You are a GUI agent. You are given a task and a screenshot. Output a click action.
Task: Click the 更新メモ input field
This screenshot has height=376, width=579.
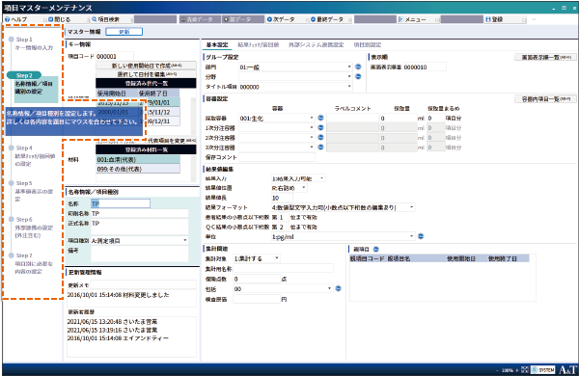click(x=143, y=284)
